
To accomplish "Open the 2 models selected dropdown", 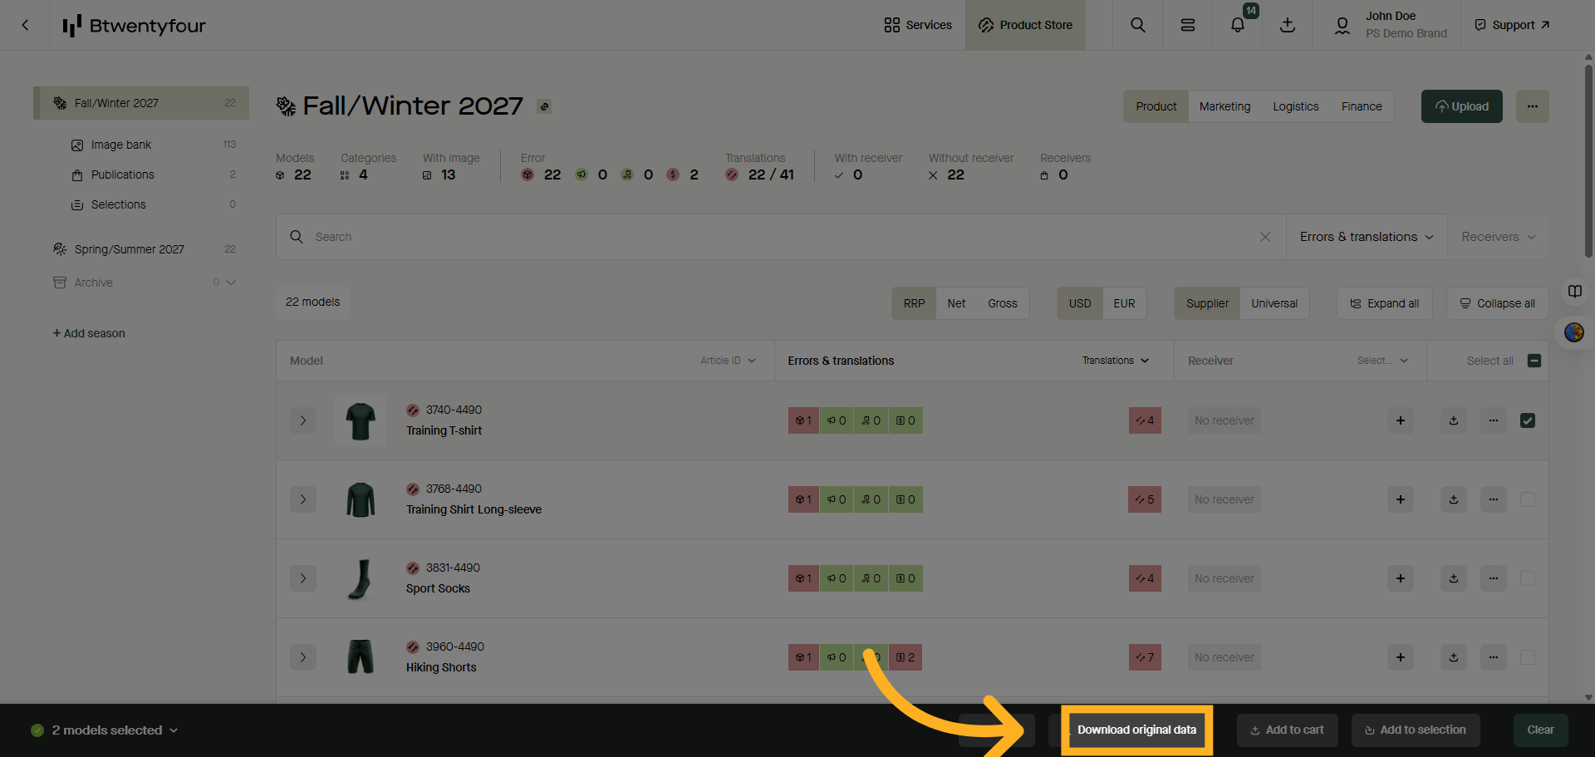I will coord(106,730).
